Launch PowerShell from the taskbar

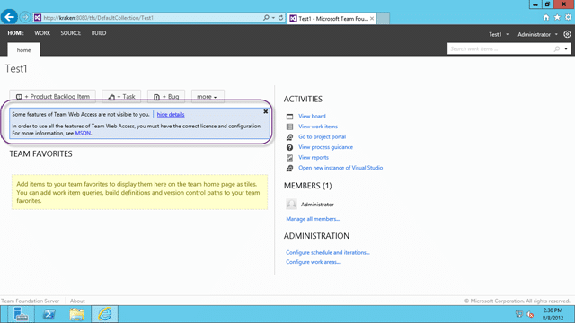(49, 314)
